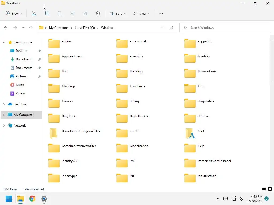This screenshot has height=205, width=274.
Task: Refresh the current folder view
Action: [171, 27]
